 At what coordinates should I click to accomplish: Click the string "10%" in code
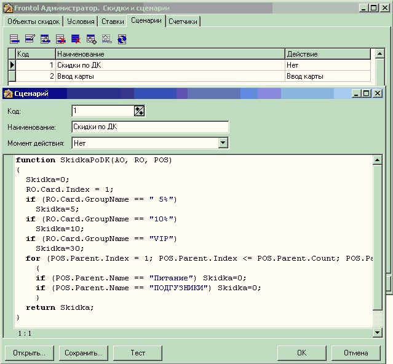click(x=161, y=219)
